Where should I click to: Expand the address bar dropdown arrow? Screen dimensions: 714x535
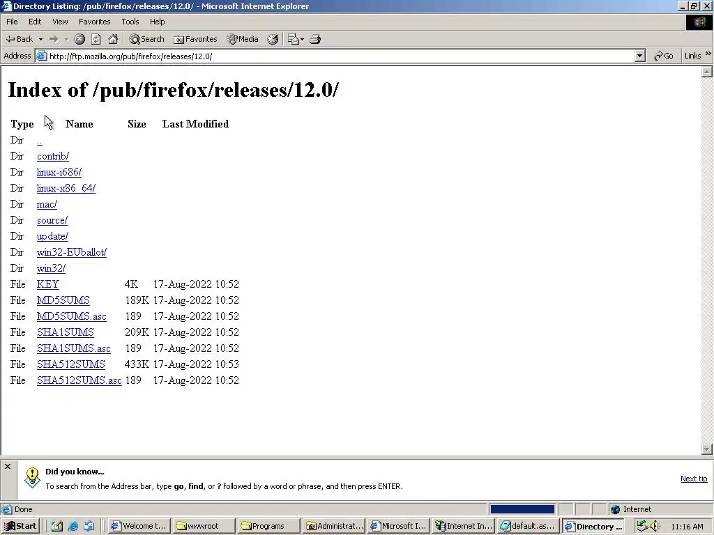(x=640, y=56)
